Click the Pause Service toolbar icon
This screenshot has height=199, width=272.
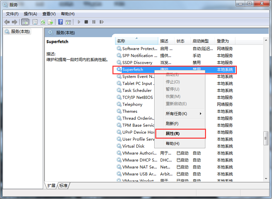tap(94, 22)
